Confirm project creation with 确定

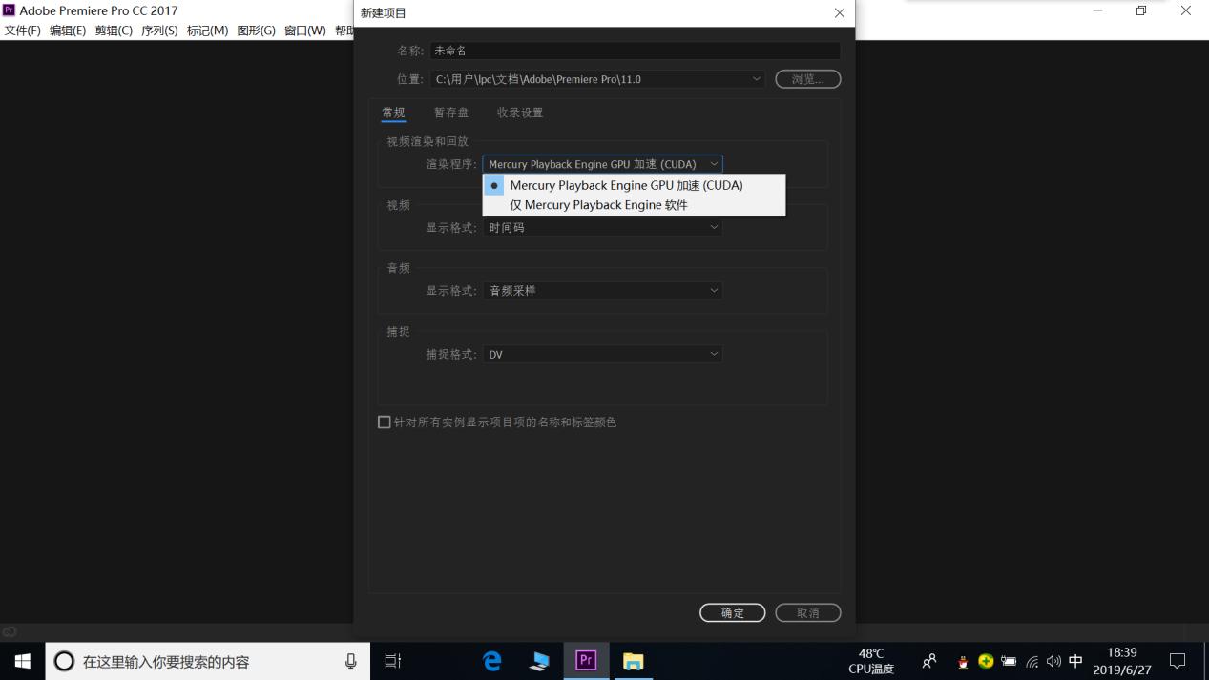tap(732, 612)
